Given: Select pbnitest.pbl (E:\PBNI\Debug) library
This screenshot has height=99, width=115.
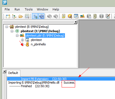Looking at the screenshot, I should (x=45, y=35).
